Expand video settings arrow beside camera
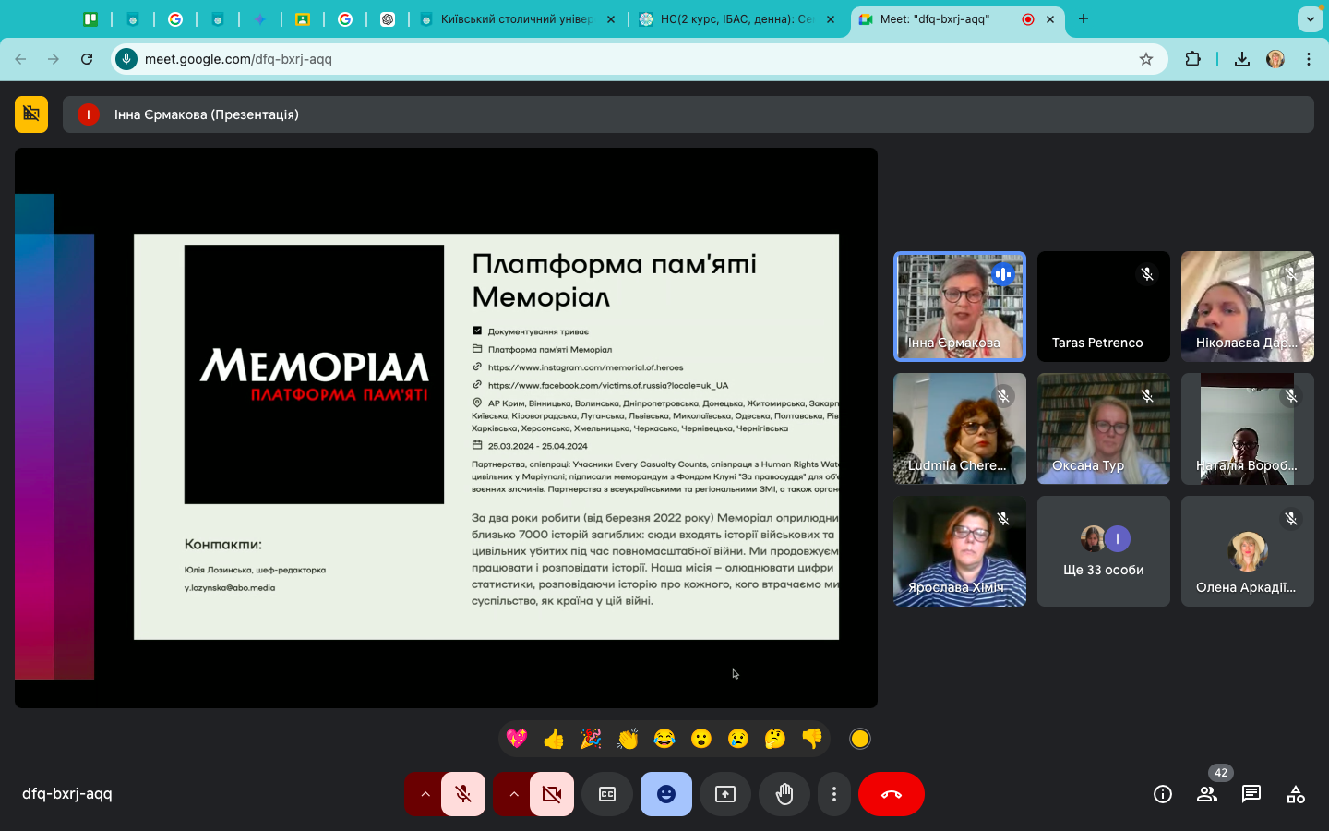 tap(514, 794)
